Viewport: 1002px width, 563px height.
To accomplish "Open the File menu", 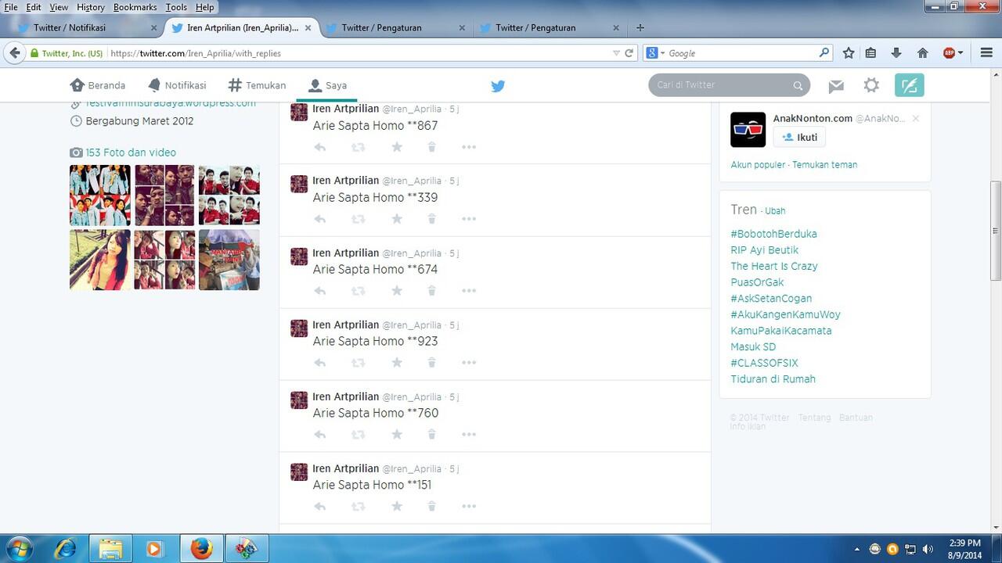I will [11, 7].
